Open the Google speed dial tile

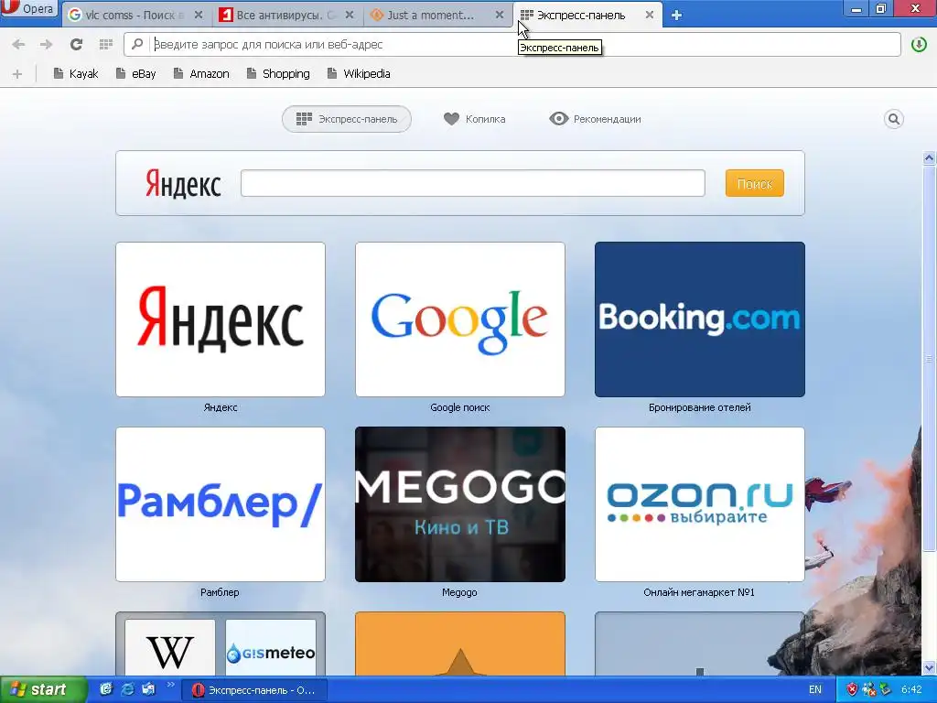click(460, 319)
